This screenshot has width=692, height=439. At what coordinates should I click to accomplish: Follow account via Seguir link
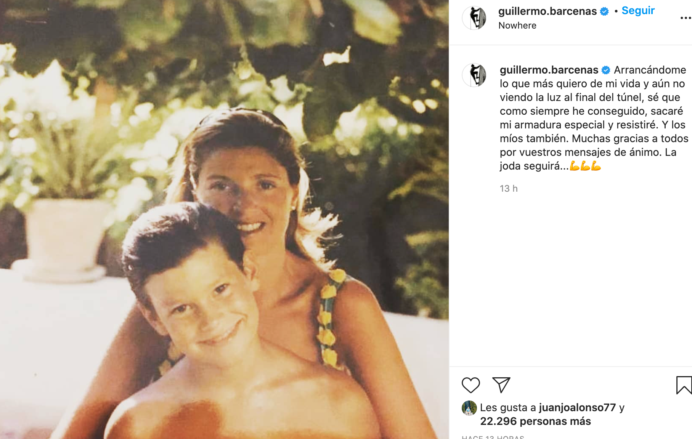(x=638, y=11)
